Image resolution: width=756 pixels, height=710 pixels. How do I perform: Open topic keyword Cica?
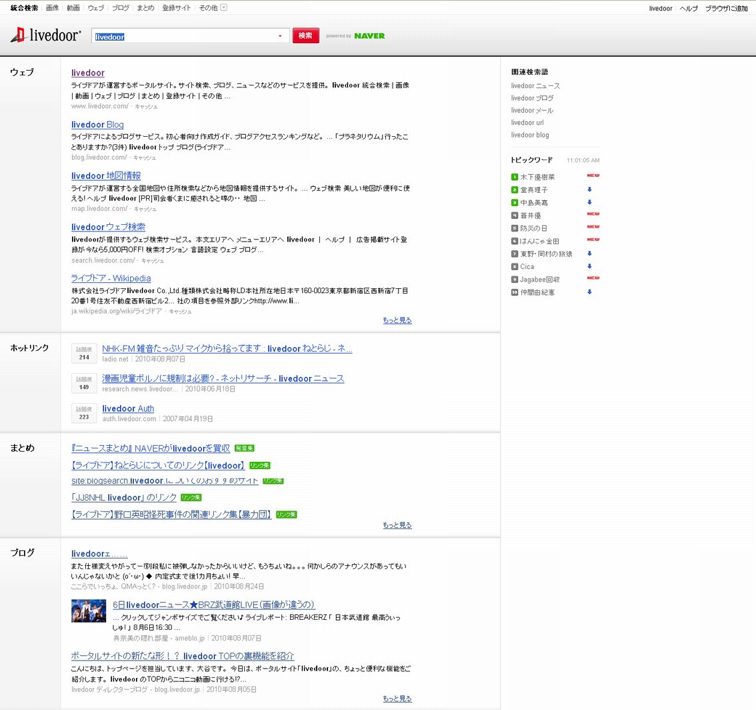click(x=527, y=267)
